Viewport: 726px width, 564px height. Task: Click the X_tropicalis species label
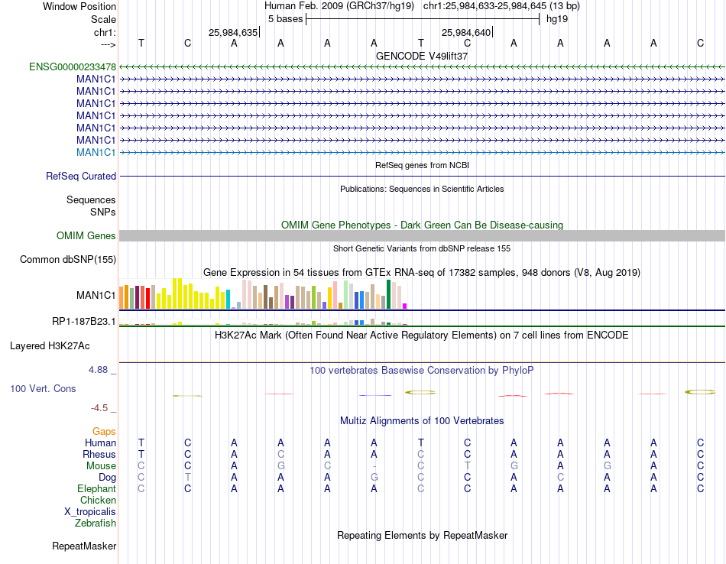coord(90,512)
